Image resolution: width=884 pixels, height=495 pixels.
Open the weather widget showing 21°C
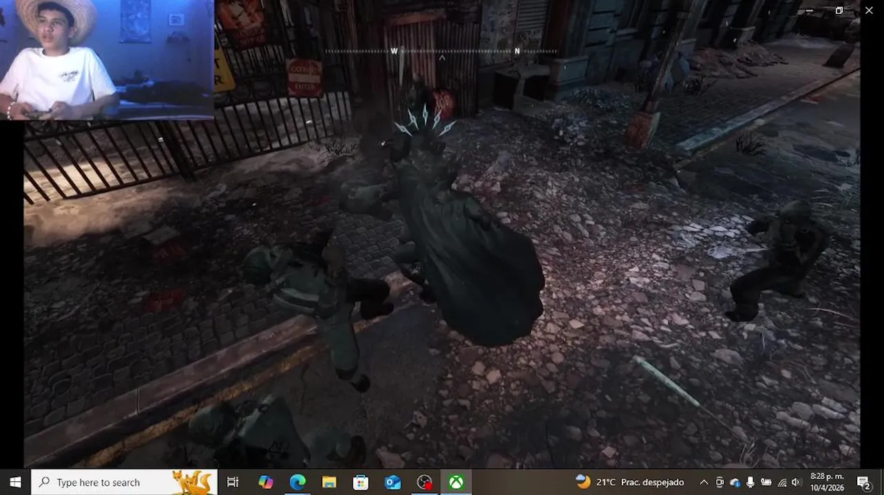[630, 483]
